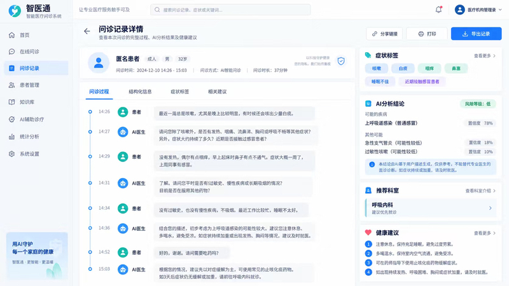The width and height of the screenshot is (509, 286).
Task: Expand 查看更多 beside 健康建议
Action: (x=485, y=233)
